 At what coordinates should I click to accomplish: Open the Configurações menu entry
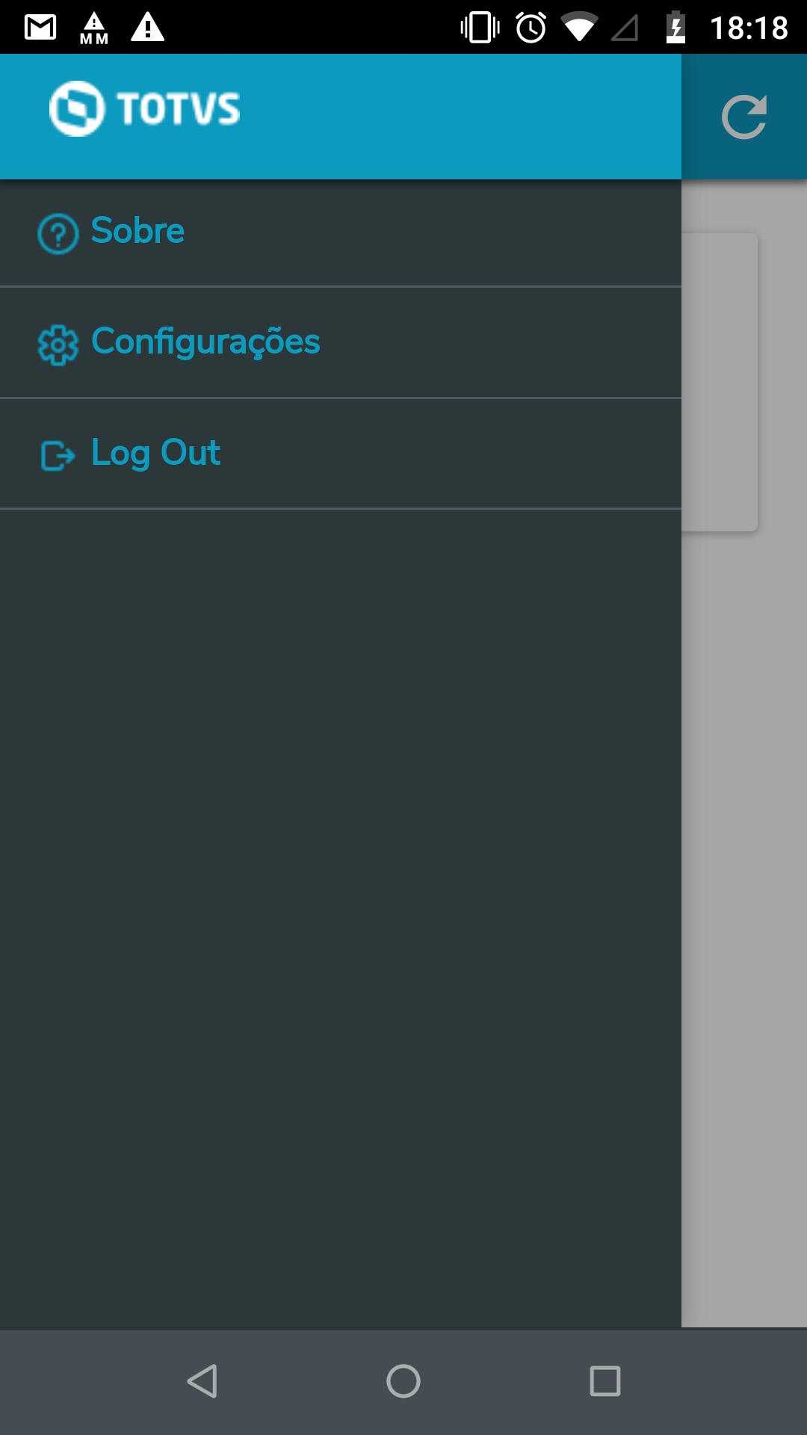pos(341,342)
